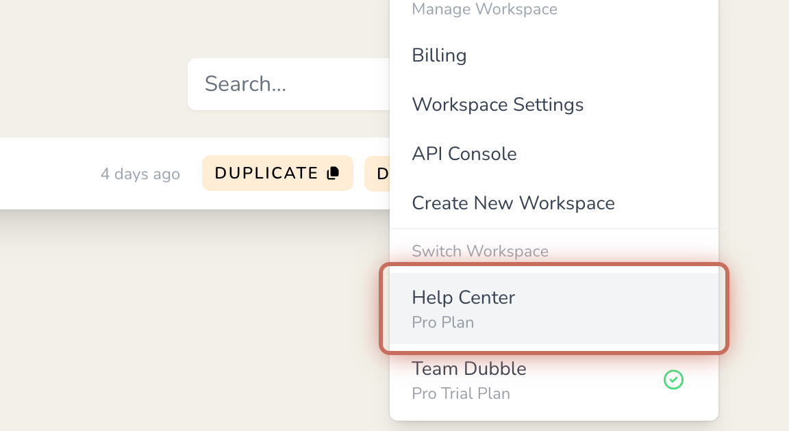Click the Manage Workspace section header
Screen dimensions: 789x431
(485, 9)
